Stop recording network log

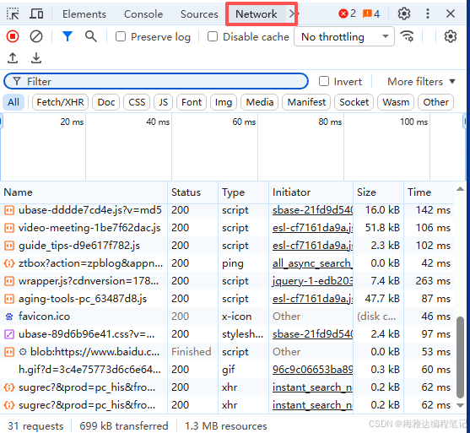(13, 36)
